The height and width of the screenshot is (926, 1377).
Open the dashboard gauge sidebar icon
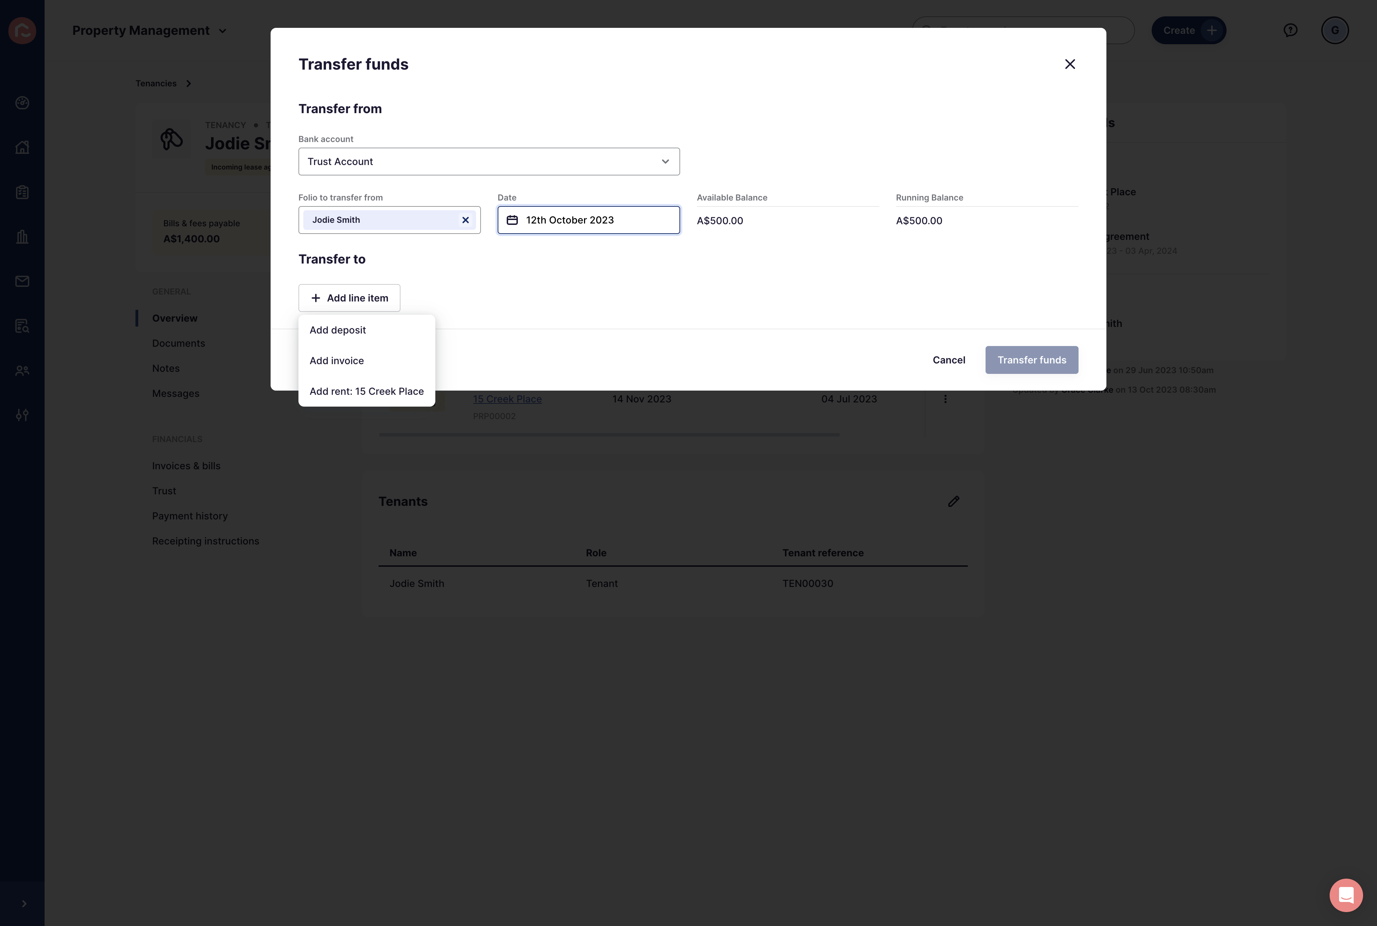coord(22,103)
